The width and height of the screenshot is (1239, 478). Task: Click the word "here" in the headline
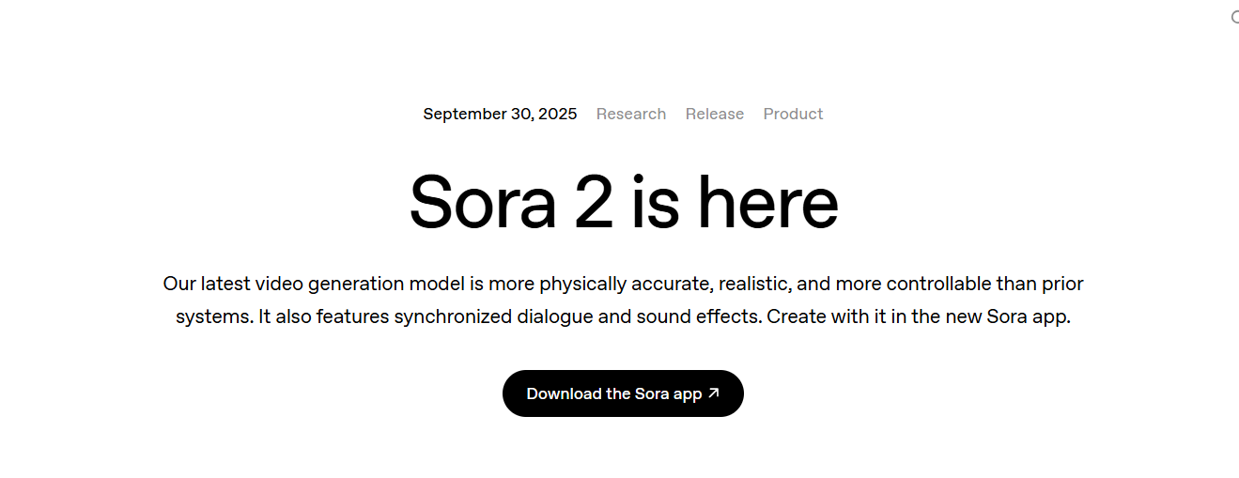[x=767, y=202]
